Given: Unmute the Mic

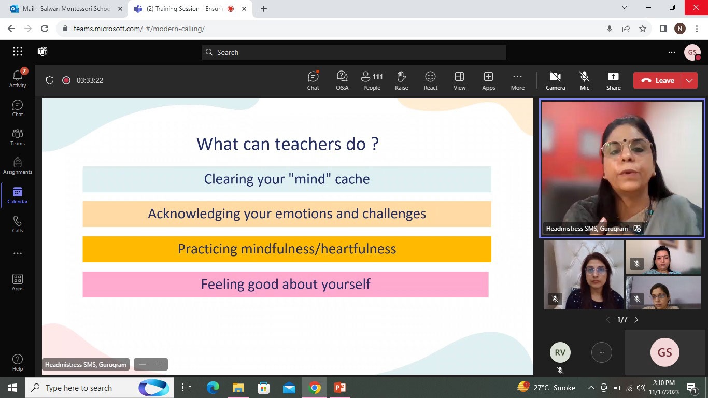Looking at the screenshot, I should (x=585, y=80).
